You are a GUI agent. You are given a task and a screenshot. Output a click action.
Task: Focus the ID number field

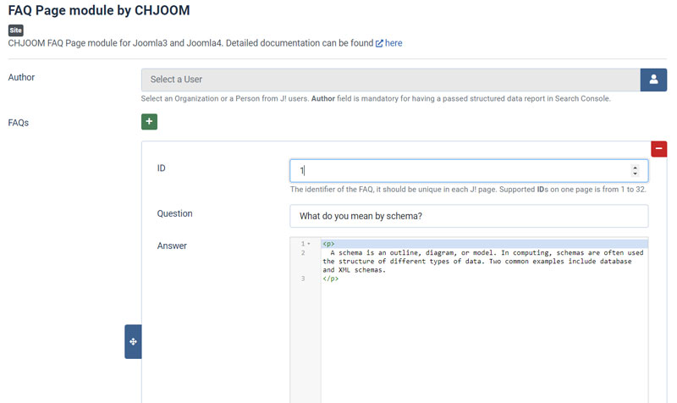469,171
